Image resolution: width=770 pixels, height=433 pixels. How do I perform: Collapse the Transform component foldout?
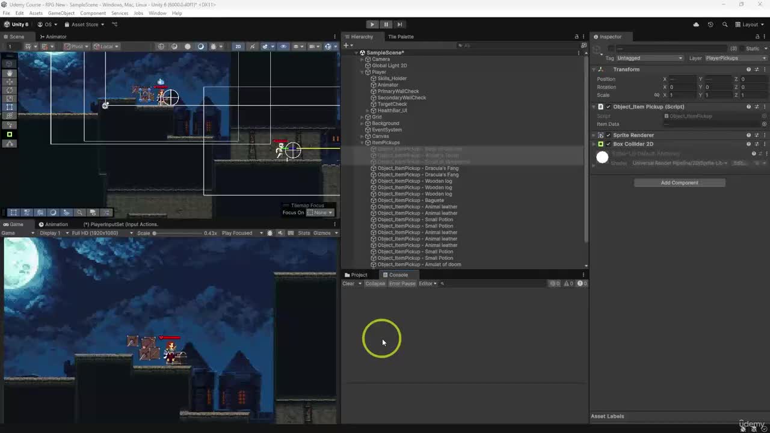tap(594, 70)
